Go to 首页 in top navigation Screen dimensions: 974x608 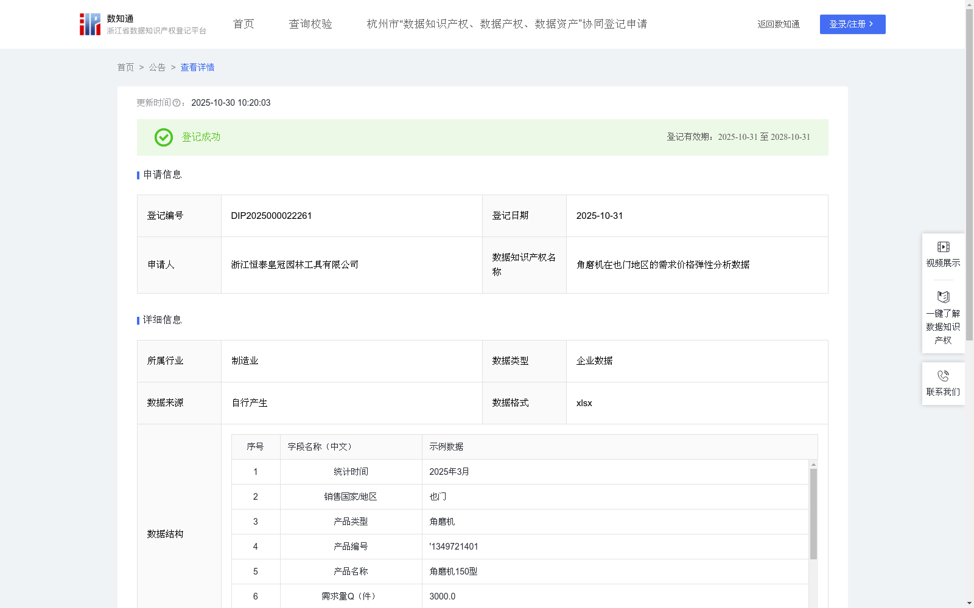tap(243, 24)
